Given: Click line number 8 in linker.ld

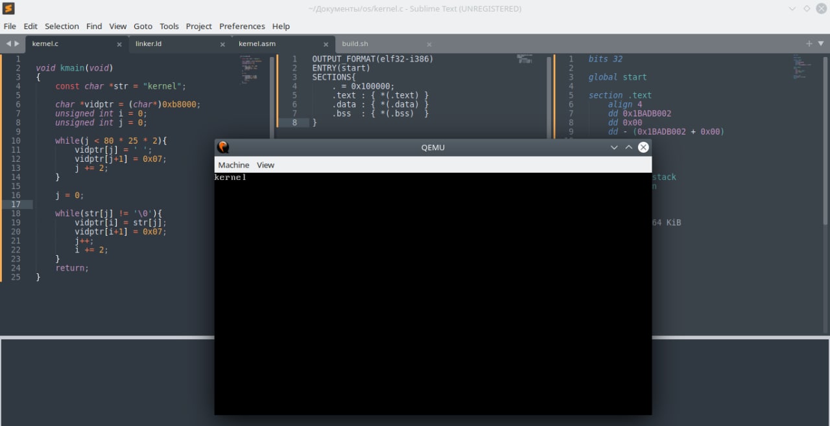Looking at the screenshot, I should 294,122.
